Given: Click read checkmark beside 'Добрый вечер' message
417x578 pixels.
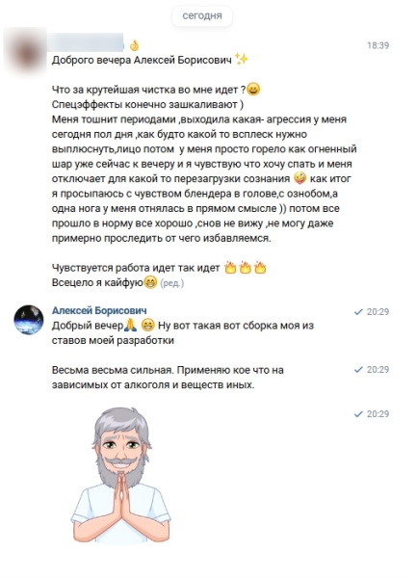Looking at the screenshot, I should tap(358, 312).
